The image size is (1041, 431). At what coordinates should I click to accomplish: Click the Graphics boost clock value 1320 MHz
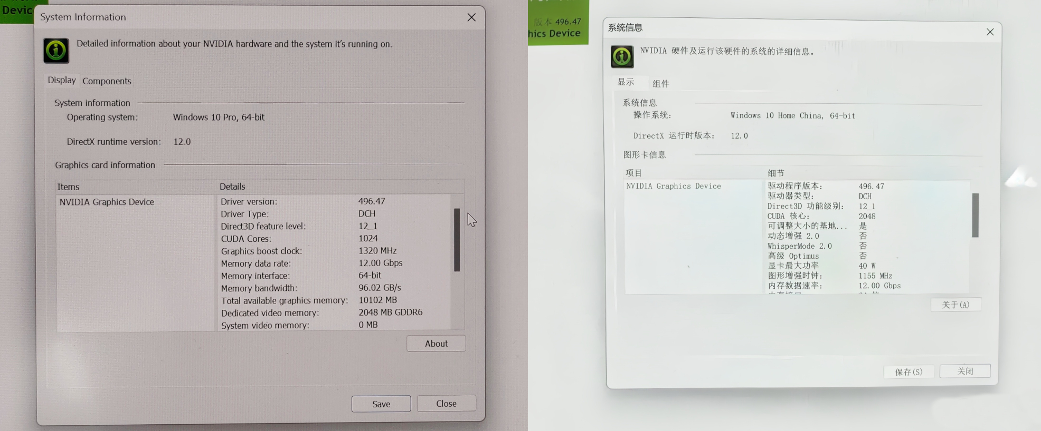(x=377, y=251)
